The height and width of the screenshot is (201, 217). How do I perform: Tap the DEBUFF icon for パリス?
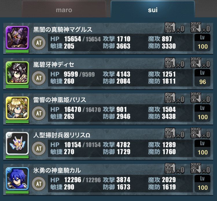coord(196,98)
